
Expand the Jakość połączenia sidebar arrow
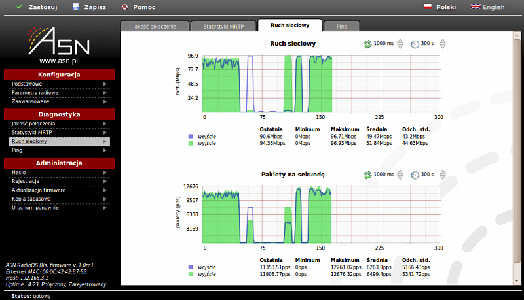click(x=105, y=124)
